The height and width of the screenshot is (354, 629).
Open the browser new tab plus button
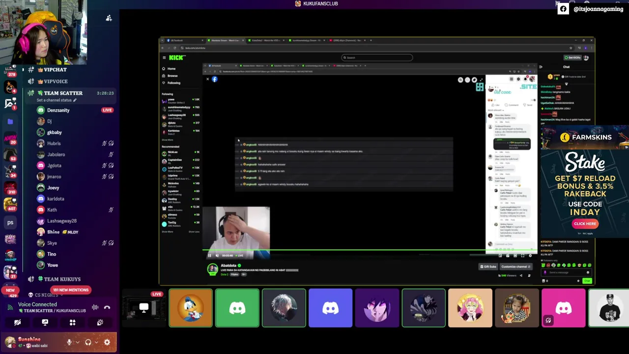point(371,40)
